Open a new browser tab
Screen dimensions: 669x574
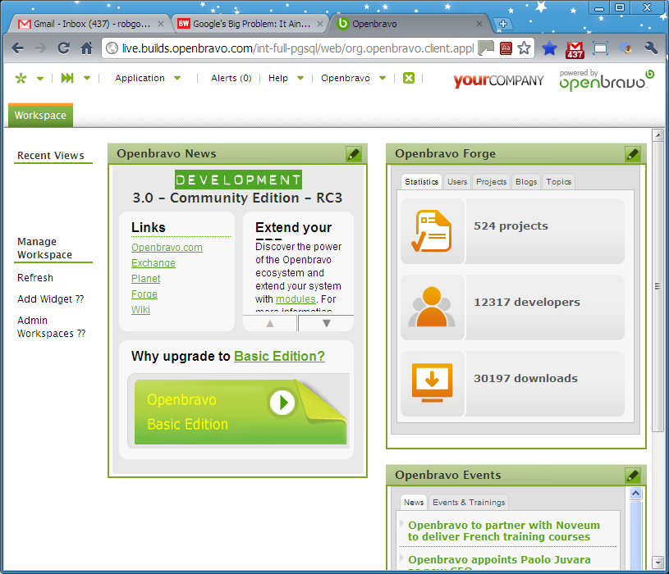click(x=502, y=24)
